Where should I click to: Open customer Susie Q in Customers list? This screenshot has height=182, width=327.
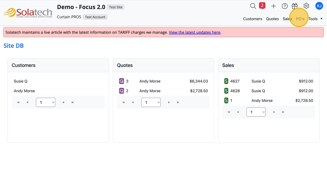tap(21, 81)
